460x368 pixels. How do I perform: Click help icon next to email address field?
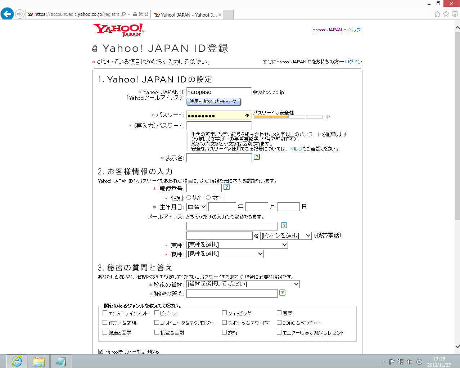pos(284,225)
